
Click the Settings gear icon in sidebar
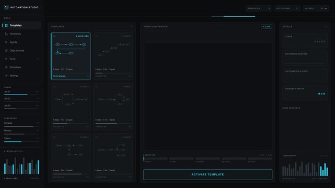(x=6, y=76)
